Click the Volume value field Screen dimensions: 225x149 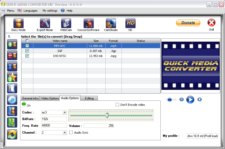tap(99, 126)
